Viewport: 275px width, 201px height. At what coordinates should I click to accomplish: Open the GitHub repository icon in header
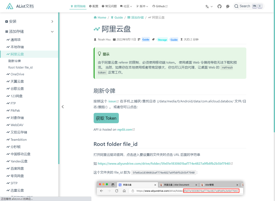coord(219,6)
